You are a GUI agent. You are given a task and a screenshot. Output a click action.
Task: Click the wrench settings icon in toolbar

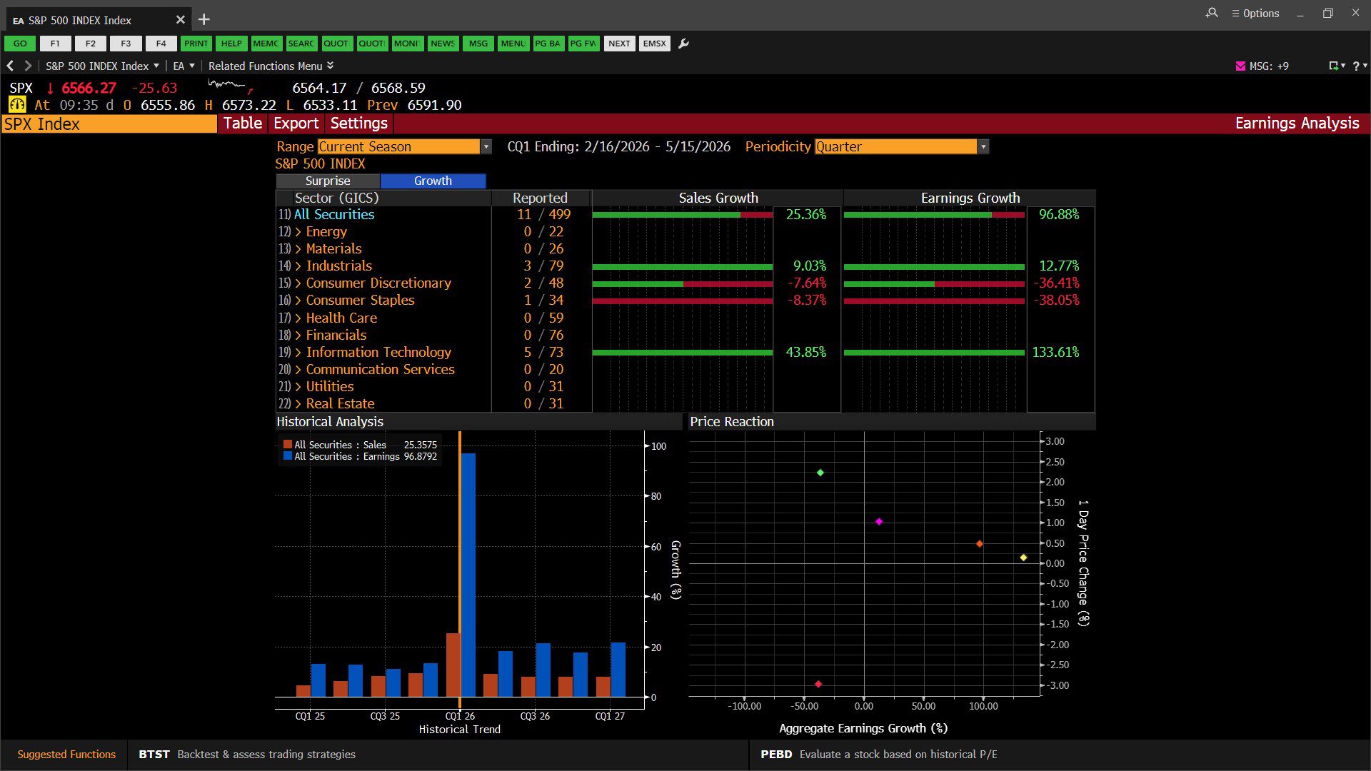click(x=683, y=44)
